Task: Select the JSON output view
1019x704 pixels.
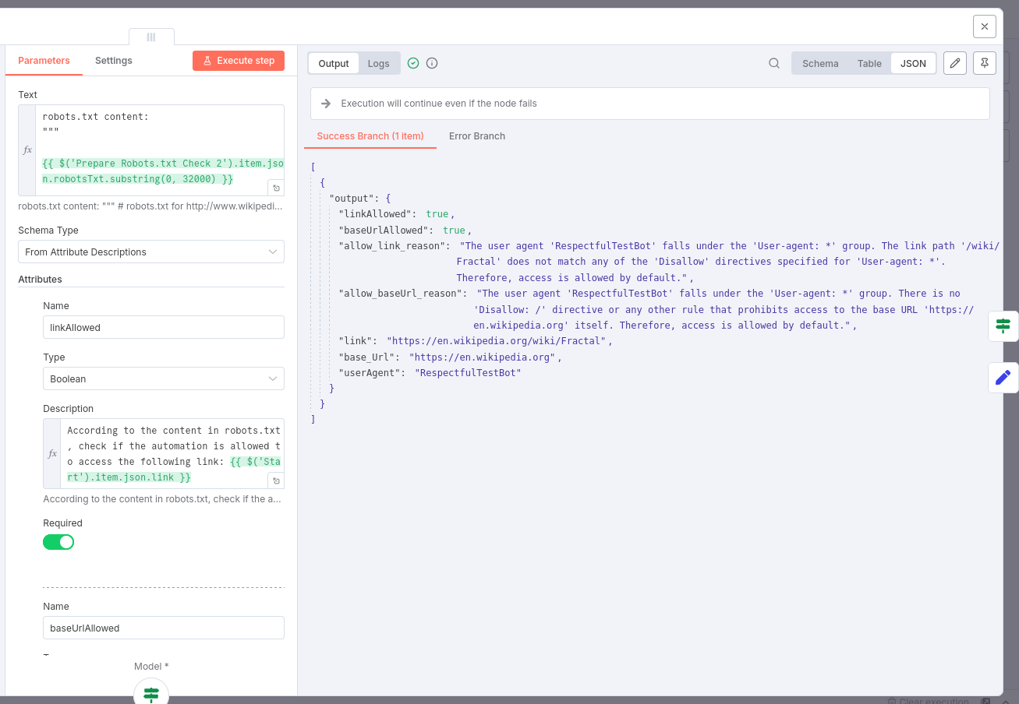Action: coord(914,63)
